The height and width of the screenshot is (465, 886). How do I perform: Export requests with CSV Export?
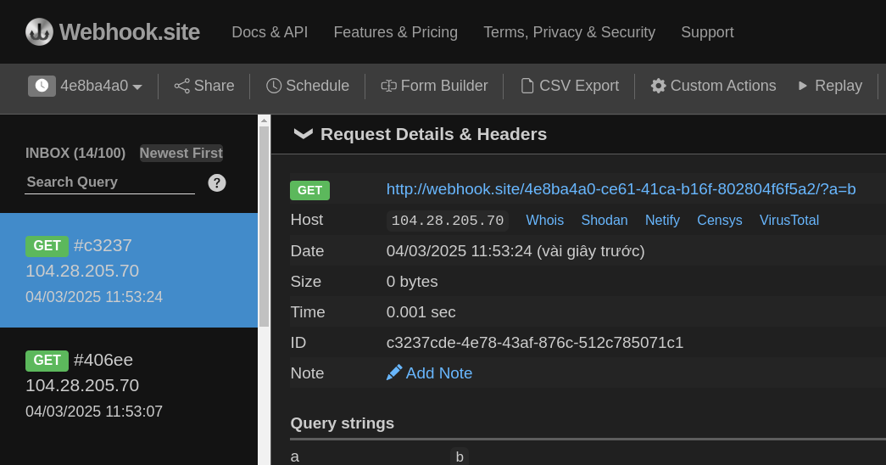pyautogui.click(x=569, y=86)
